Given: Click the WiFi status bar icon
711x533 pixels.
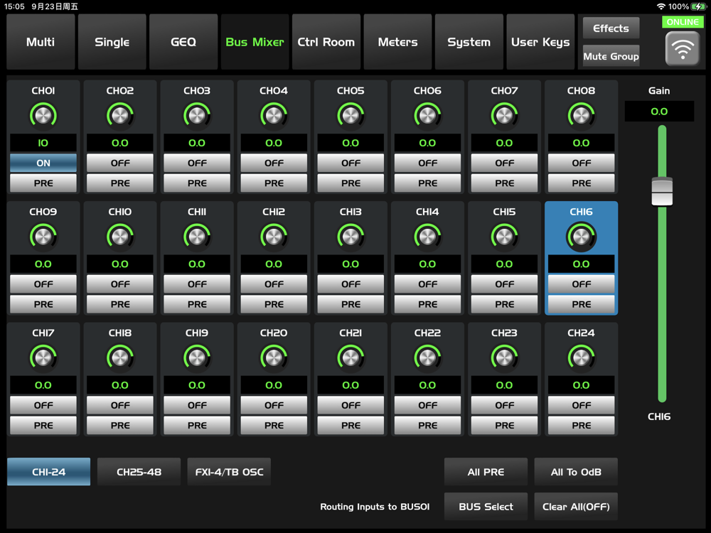Looking at the screenshot, I should (x=661, y=6).
